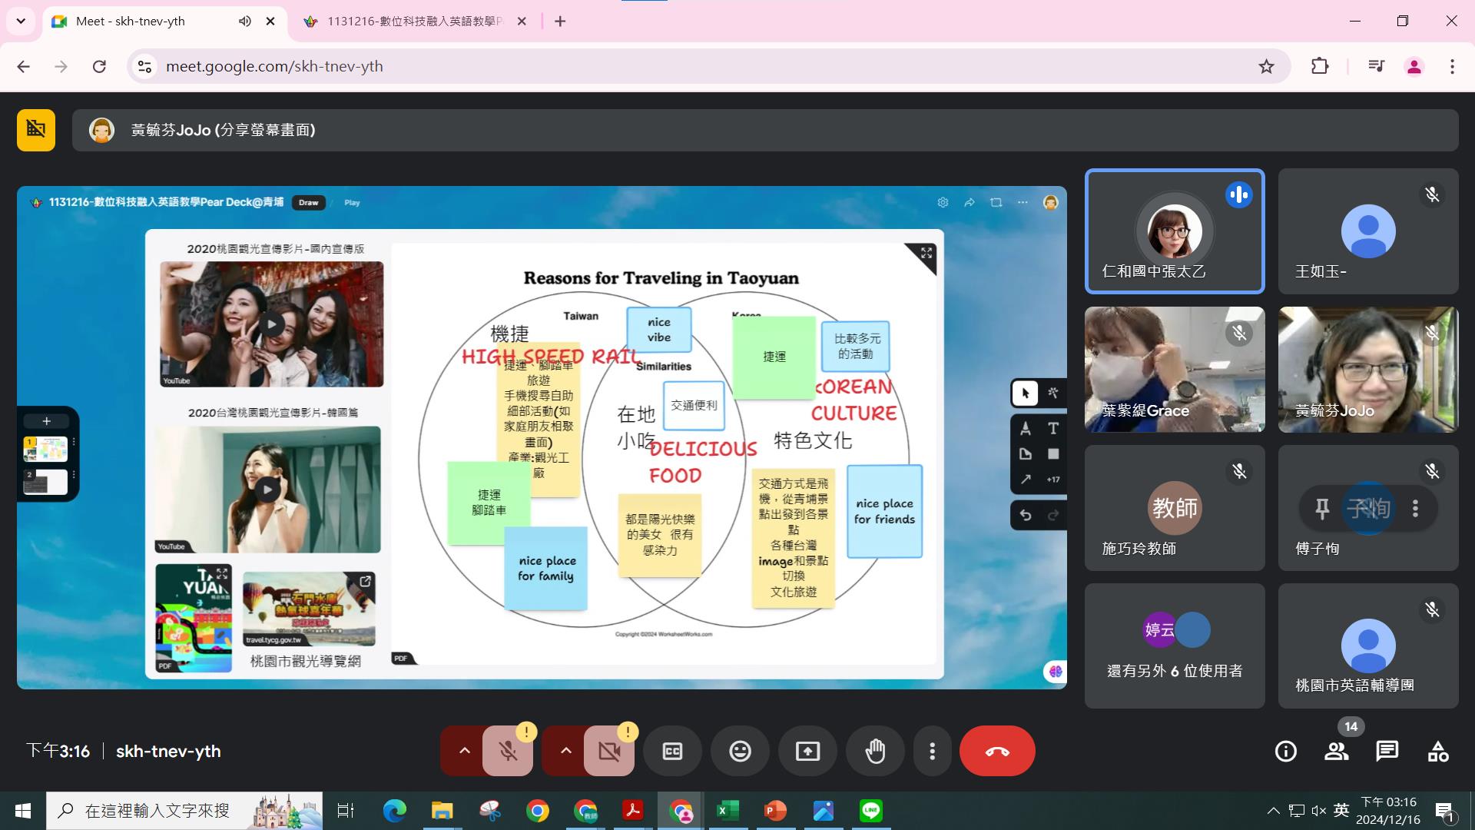Open meeting details info icon

pyautogui.click(x=1285, y=751)
